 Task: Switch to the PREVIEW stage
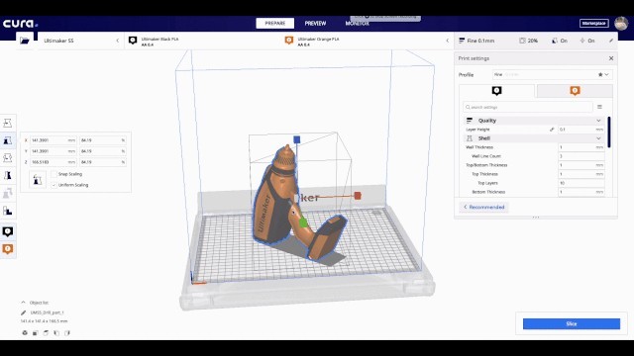coord(315,24)
